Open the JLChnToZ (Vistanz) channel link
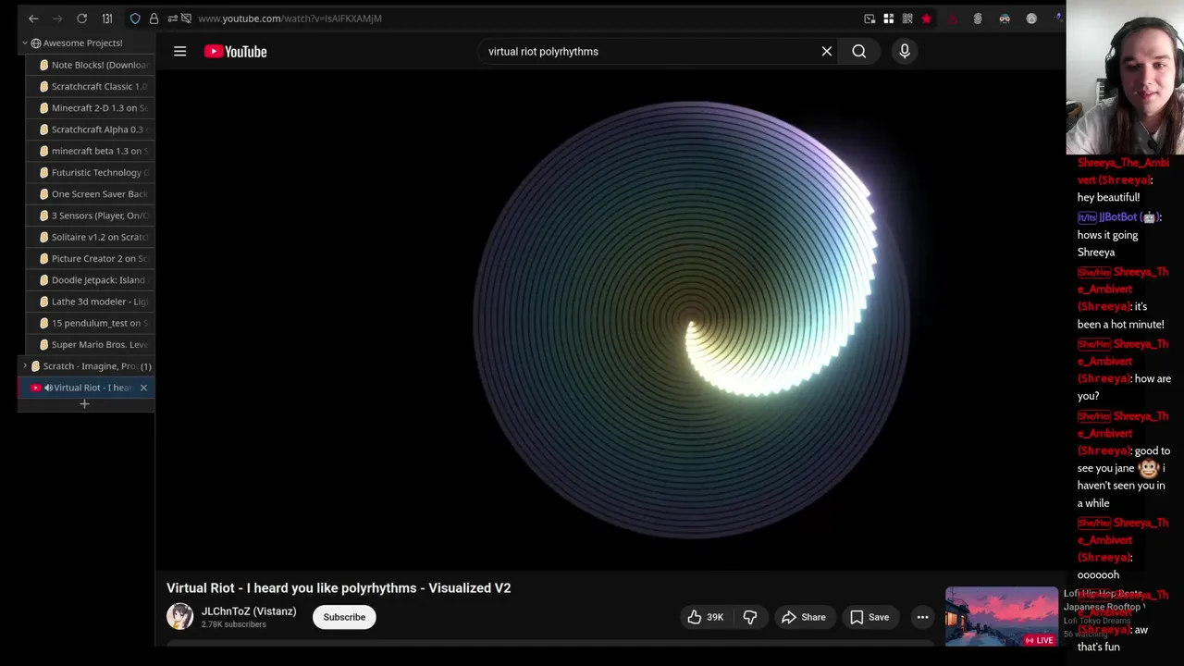The image size is (1184, 666). [249, 611]
